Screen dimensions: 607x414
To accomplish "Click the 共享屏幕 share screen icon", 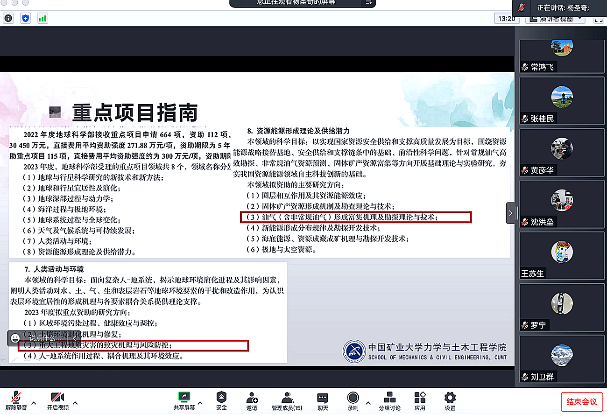I will pos(184,397).
